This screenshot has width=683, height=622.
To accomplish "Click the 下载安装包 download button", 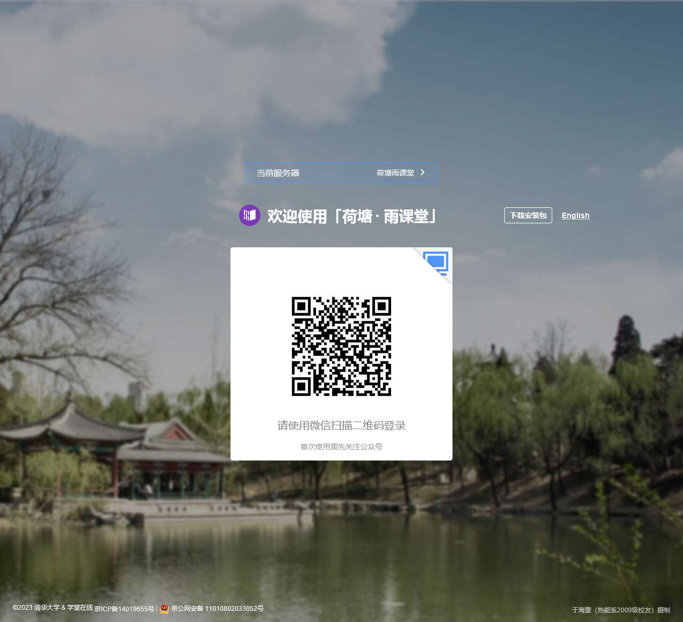I will 528,215.
